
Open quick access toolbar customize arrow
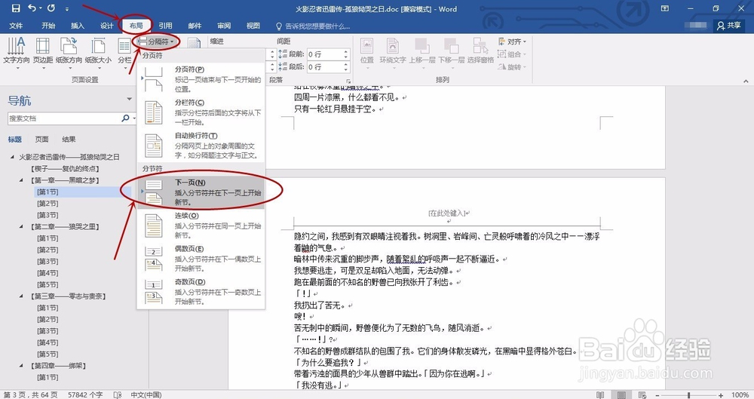point(67,8)
